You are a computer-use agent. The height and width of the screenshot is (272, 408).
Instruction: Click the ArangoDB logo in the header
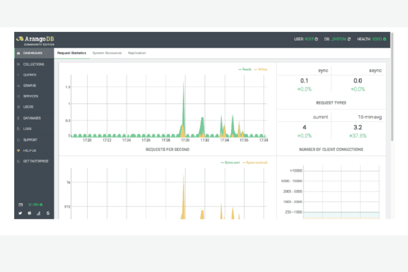[x=35, y=40]
